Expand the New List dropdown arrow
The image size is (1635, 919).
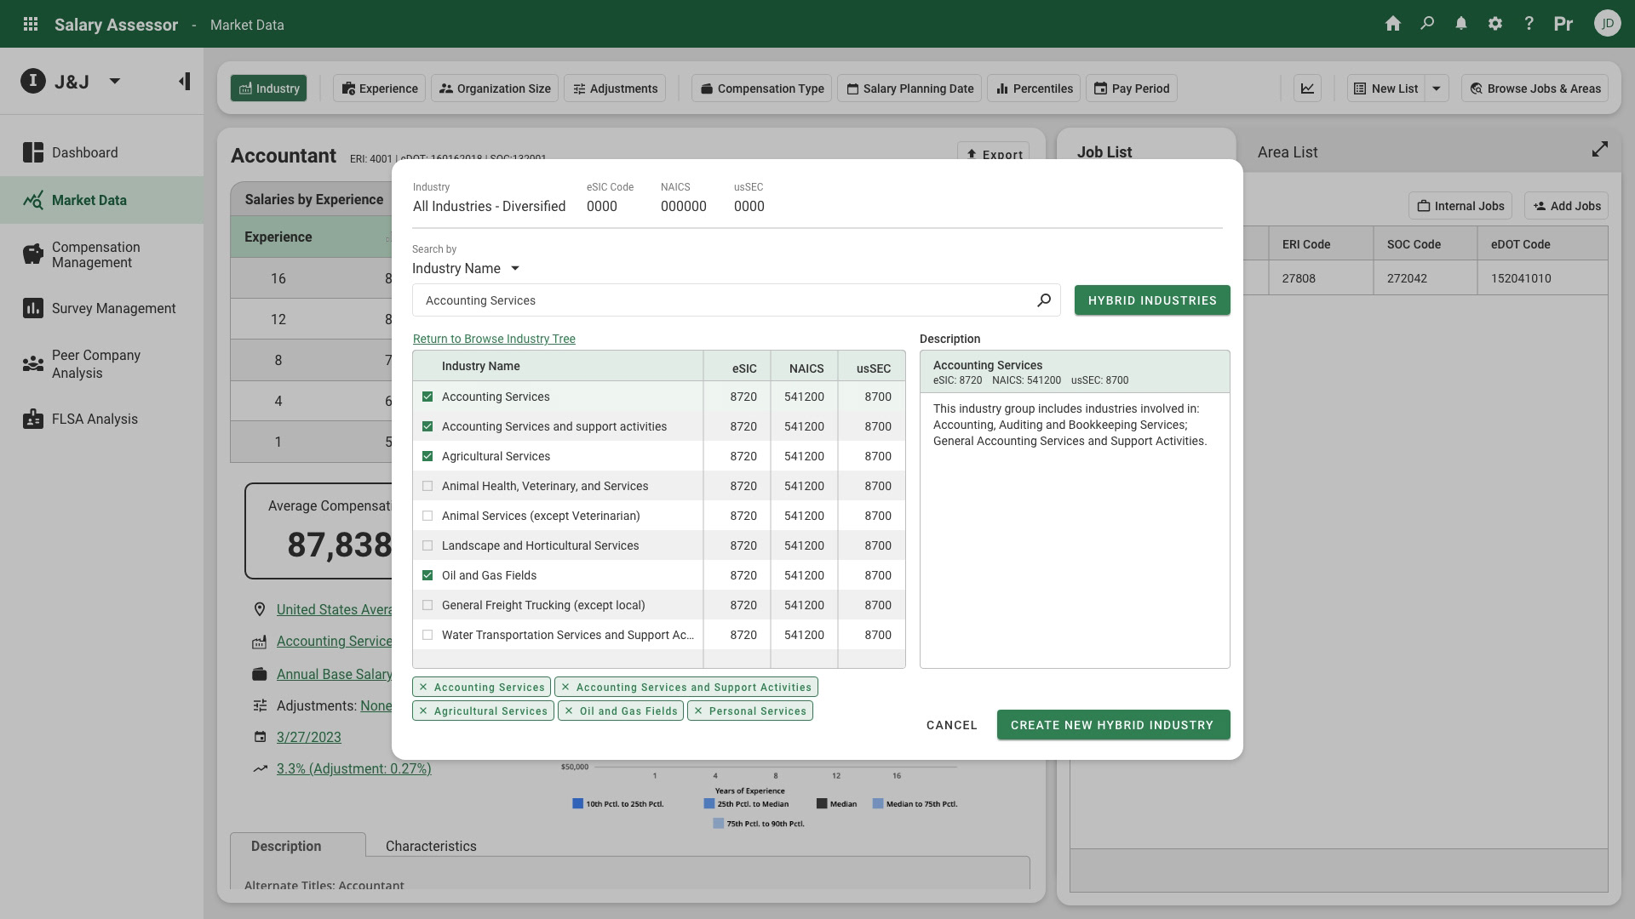1437,88
